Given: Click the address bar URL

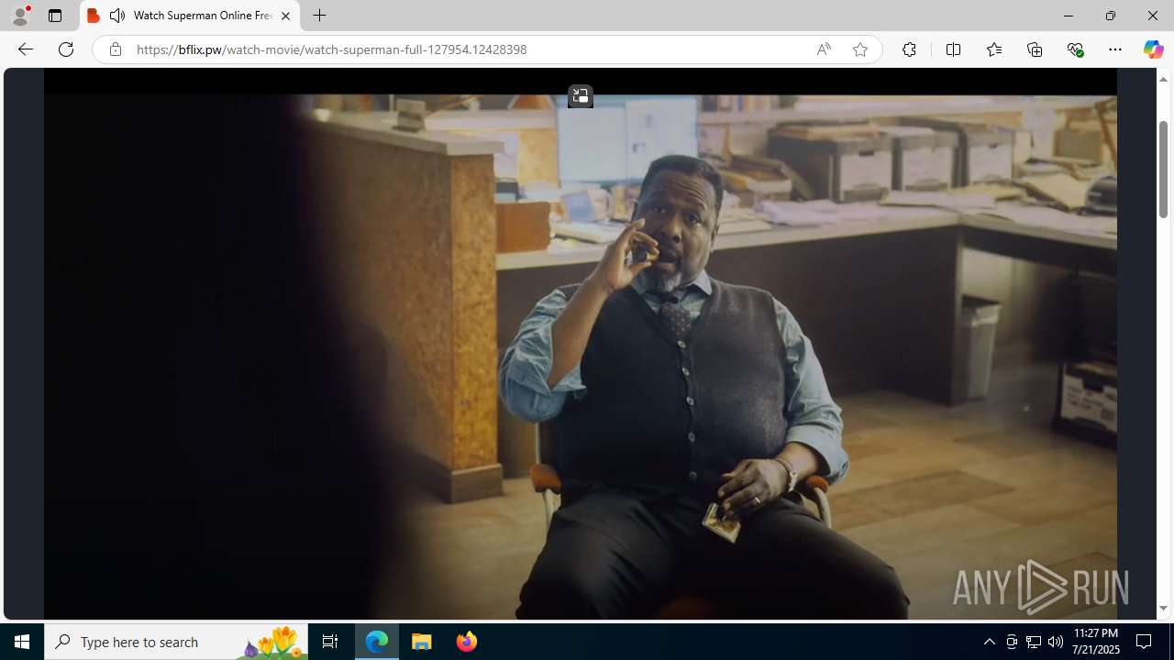Looking at the screenshot, I should click(x=331, y=49).
